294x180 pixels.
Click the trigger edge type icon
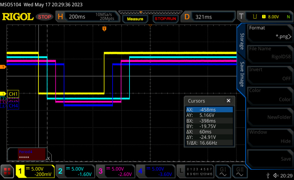click(255, 17)
